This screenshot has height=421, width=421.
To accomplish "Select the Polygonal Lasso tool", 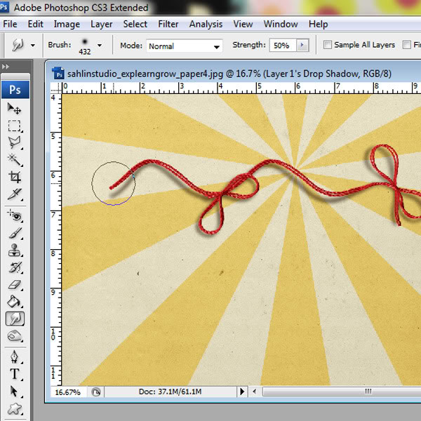I will pyautogui.click(x=15, y=142).
